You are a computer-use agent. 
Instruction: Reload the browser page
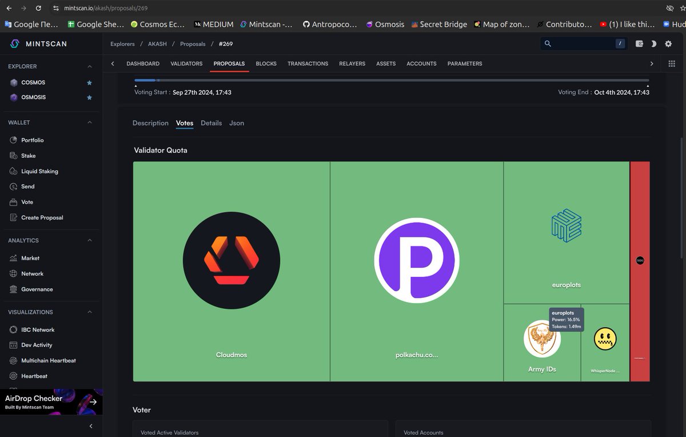click(38, 9)
